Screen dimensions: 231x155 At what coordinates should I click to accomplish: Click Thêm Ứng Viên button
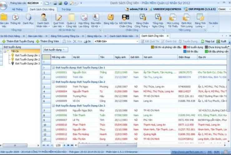click(47, 41)
